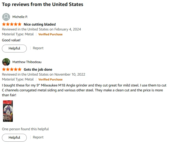Mark Michelle P.'s review as Helpful
This screenshot has height=146, width=177.
[x=14, y=48]
